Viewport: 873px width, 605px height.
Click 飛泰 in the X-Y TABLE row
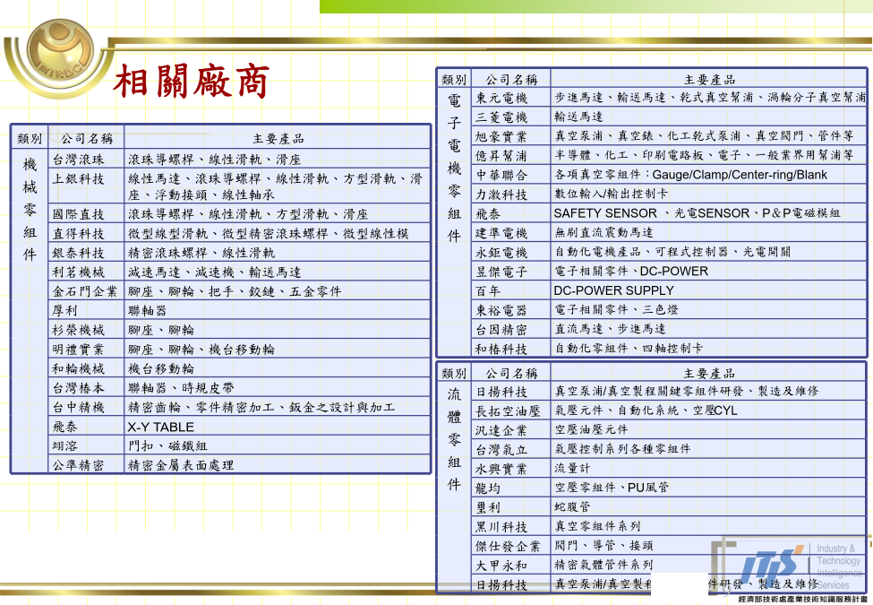pos(64,427)
